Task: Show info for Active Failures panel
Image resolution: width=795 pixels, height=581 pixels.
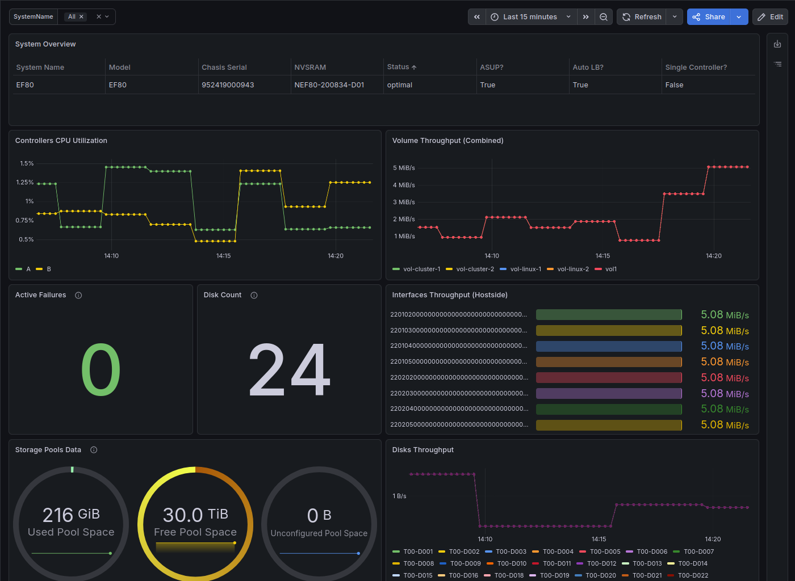Action: 78,295
